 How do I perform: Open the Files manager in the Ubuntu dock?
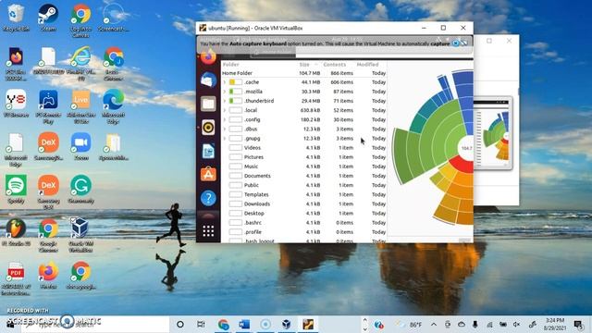point(208,104)
